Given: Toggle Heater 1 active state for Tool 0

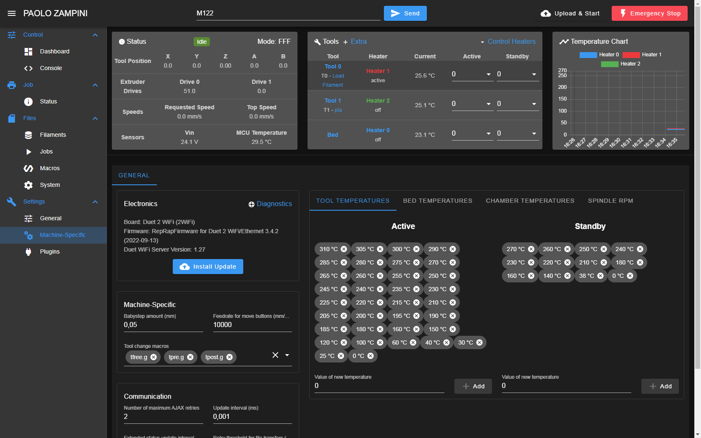Looking at the screenshot, I should [x=378, y=71].
